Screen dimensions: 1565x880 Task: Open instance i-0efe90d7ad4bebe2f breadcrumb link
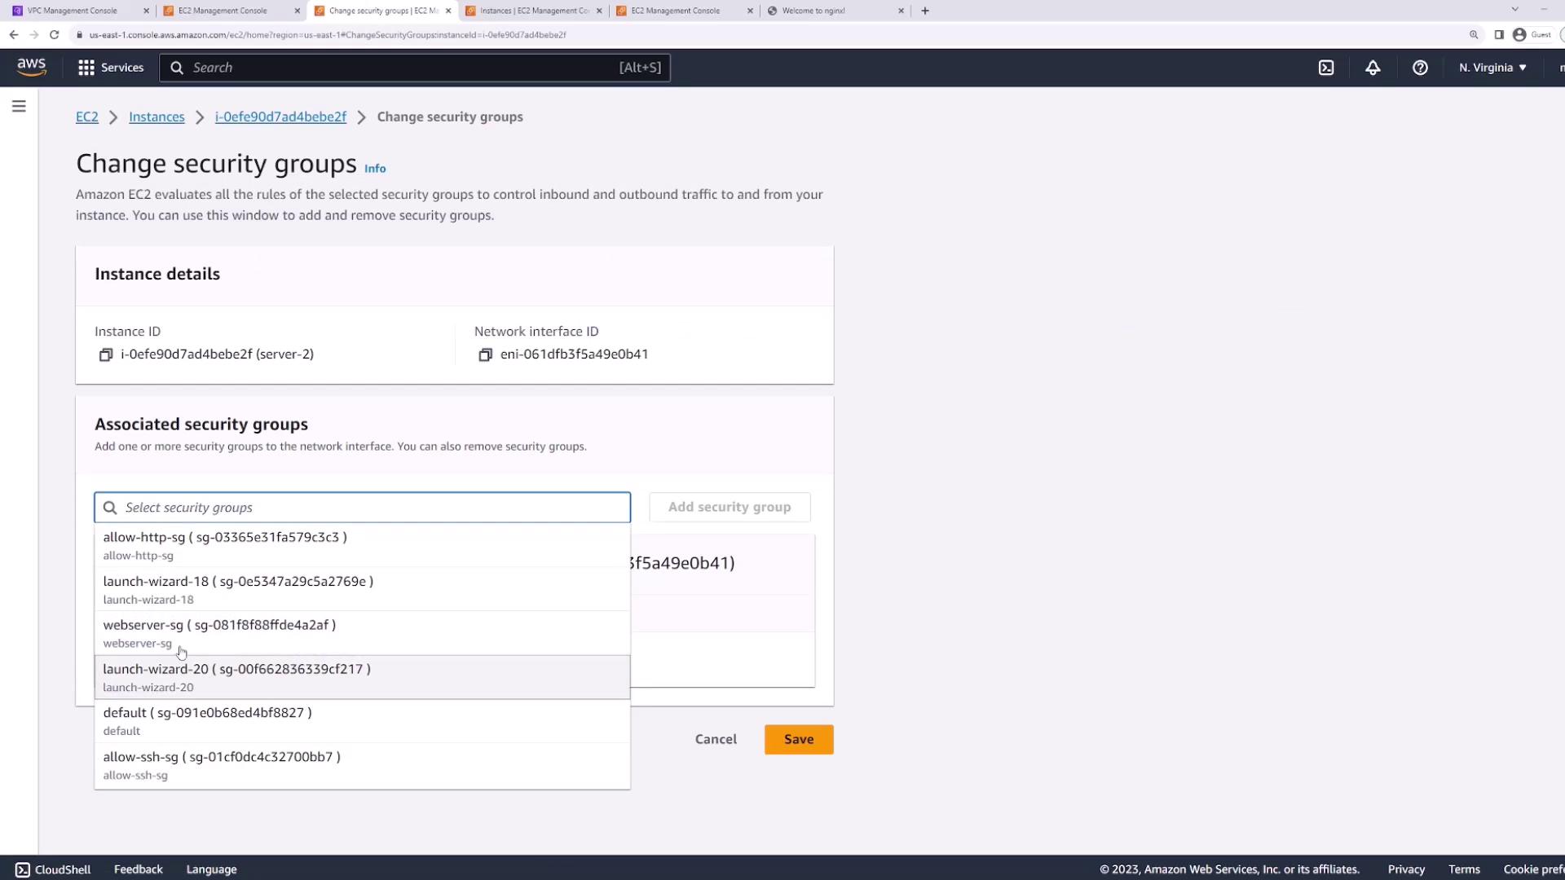click(280, 117)
